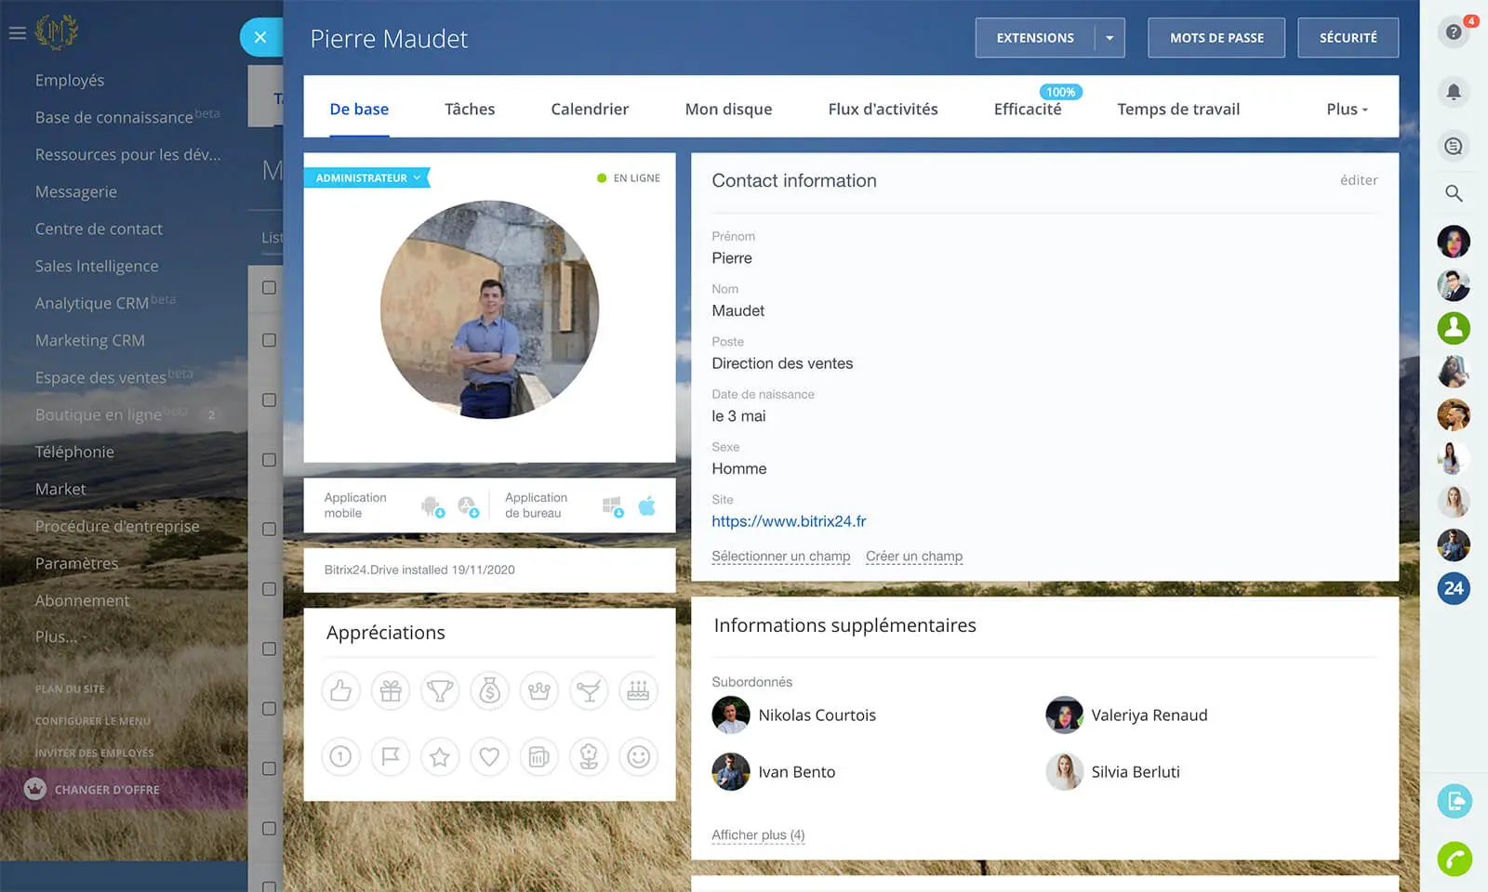Click Pierre Maudet's profile photo
Screen dimensions: 1488x892
coord(489,309)
